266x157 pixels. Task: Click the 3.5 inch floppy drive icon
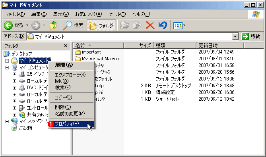tap(22, 74)
